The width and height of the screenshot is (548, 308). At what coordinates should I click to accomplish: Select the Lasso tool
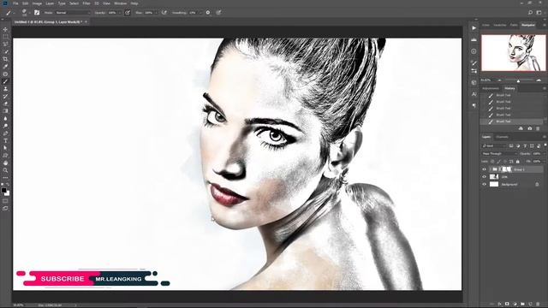[5, 44]
